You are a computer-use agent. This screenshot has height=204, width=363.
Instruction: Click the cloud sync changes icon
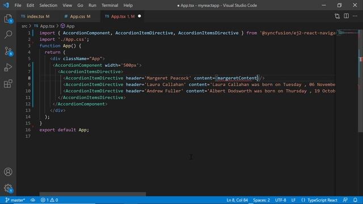point(33,200)
